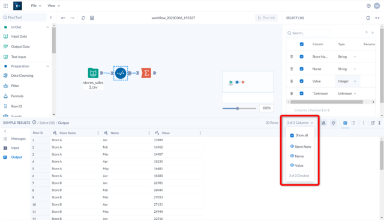Uncheck the Store Na... column checkbox

[301, 57]
